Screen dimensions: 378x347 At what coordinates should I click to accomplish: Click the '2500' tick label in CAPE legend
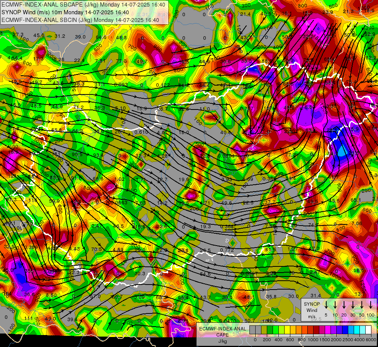coord(347,340)
